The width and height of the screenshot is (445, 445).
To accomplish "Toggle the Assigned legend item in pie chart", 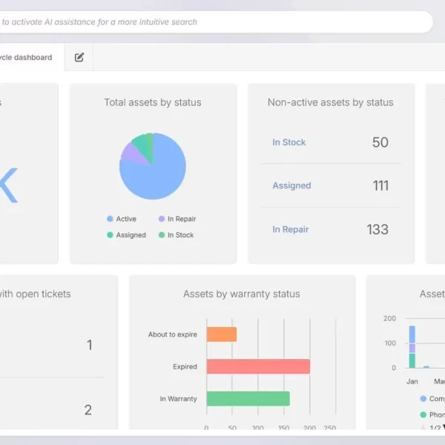I will (126, 235).
